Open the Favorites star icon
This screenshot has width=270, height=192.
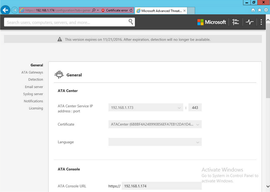[260, 10]
